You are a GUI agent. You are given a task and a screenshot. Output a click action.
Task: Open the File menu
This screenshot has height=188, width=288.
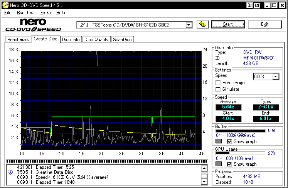(x=8, y=13)
